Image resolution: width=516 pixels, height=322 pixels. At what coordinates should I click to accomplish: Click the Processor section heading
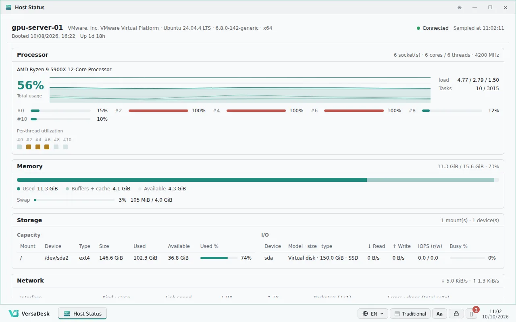(x=33, y=55)
